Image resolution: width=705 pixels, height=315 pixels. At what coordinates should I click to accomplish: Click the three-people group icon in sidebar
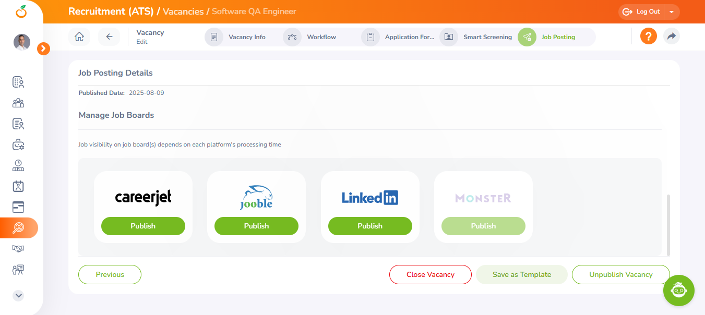point(18,103)
